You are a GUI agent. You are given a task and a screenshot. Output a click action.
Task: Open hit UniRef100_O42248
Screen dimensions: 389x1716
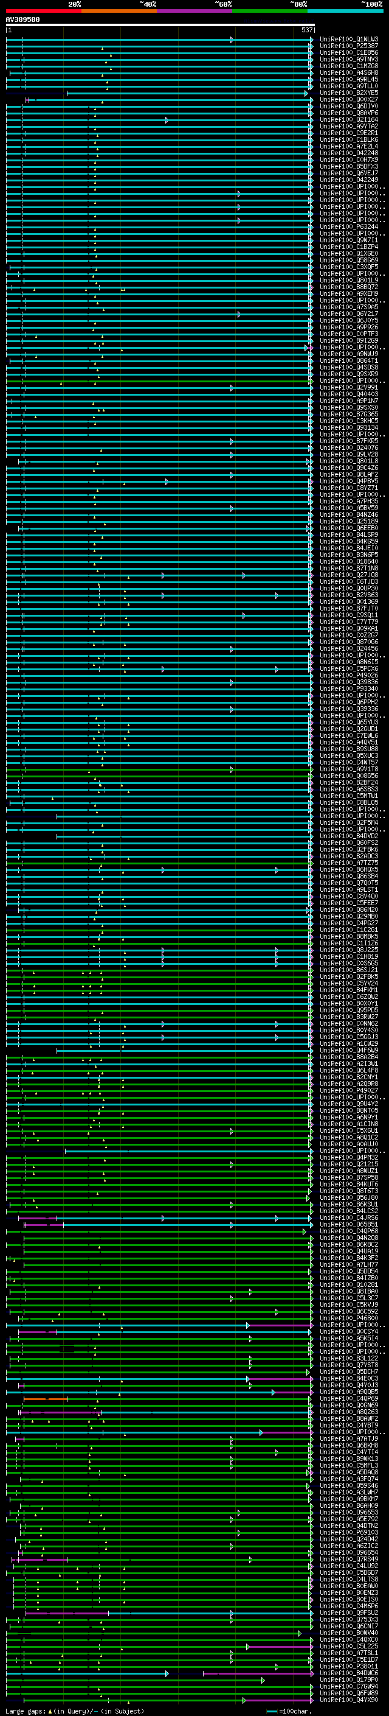[x=349, y=154]
